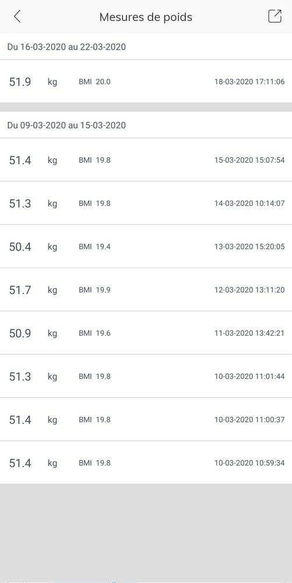Tap the BMI 20.0 value
The height and width of the screenshot is (583, 292).
coord(94,82)
